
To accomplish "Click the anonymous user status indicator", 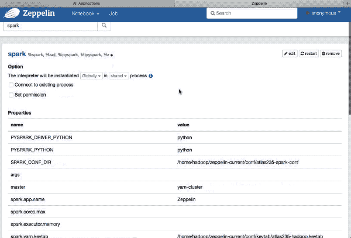I will pos(308,13).
